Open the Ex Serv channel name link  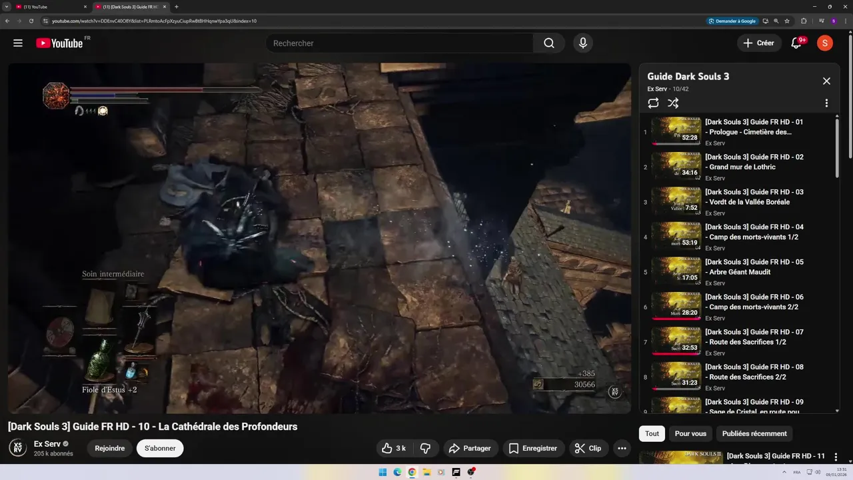pyautogui.click(x=47, y=444)
